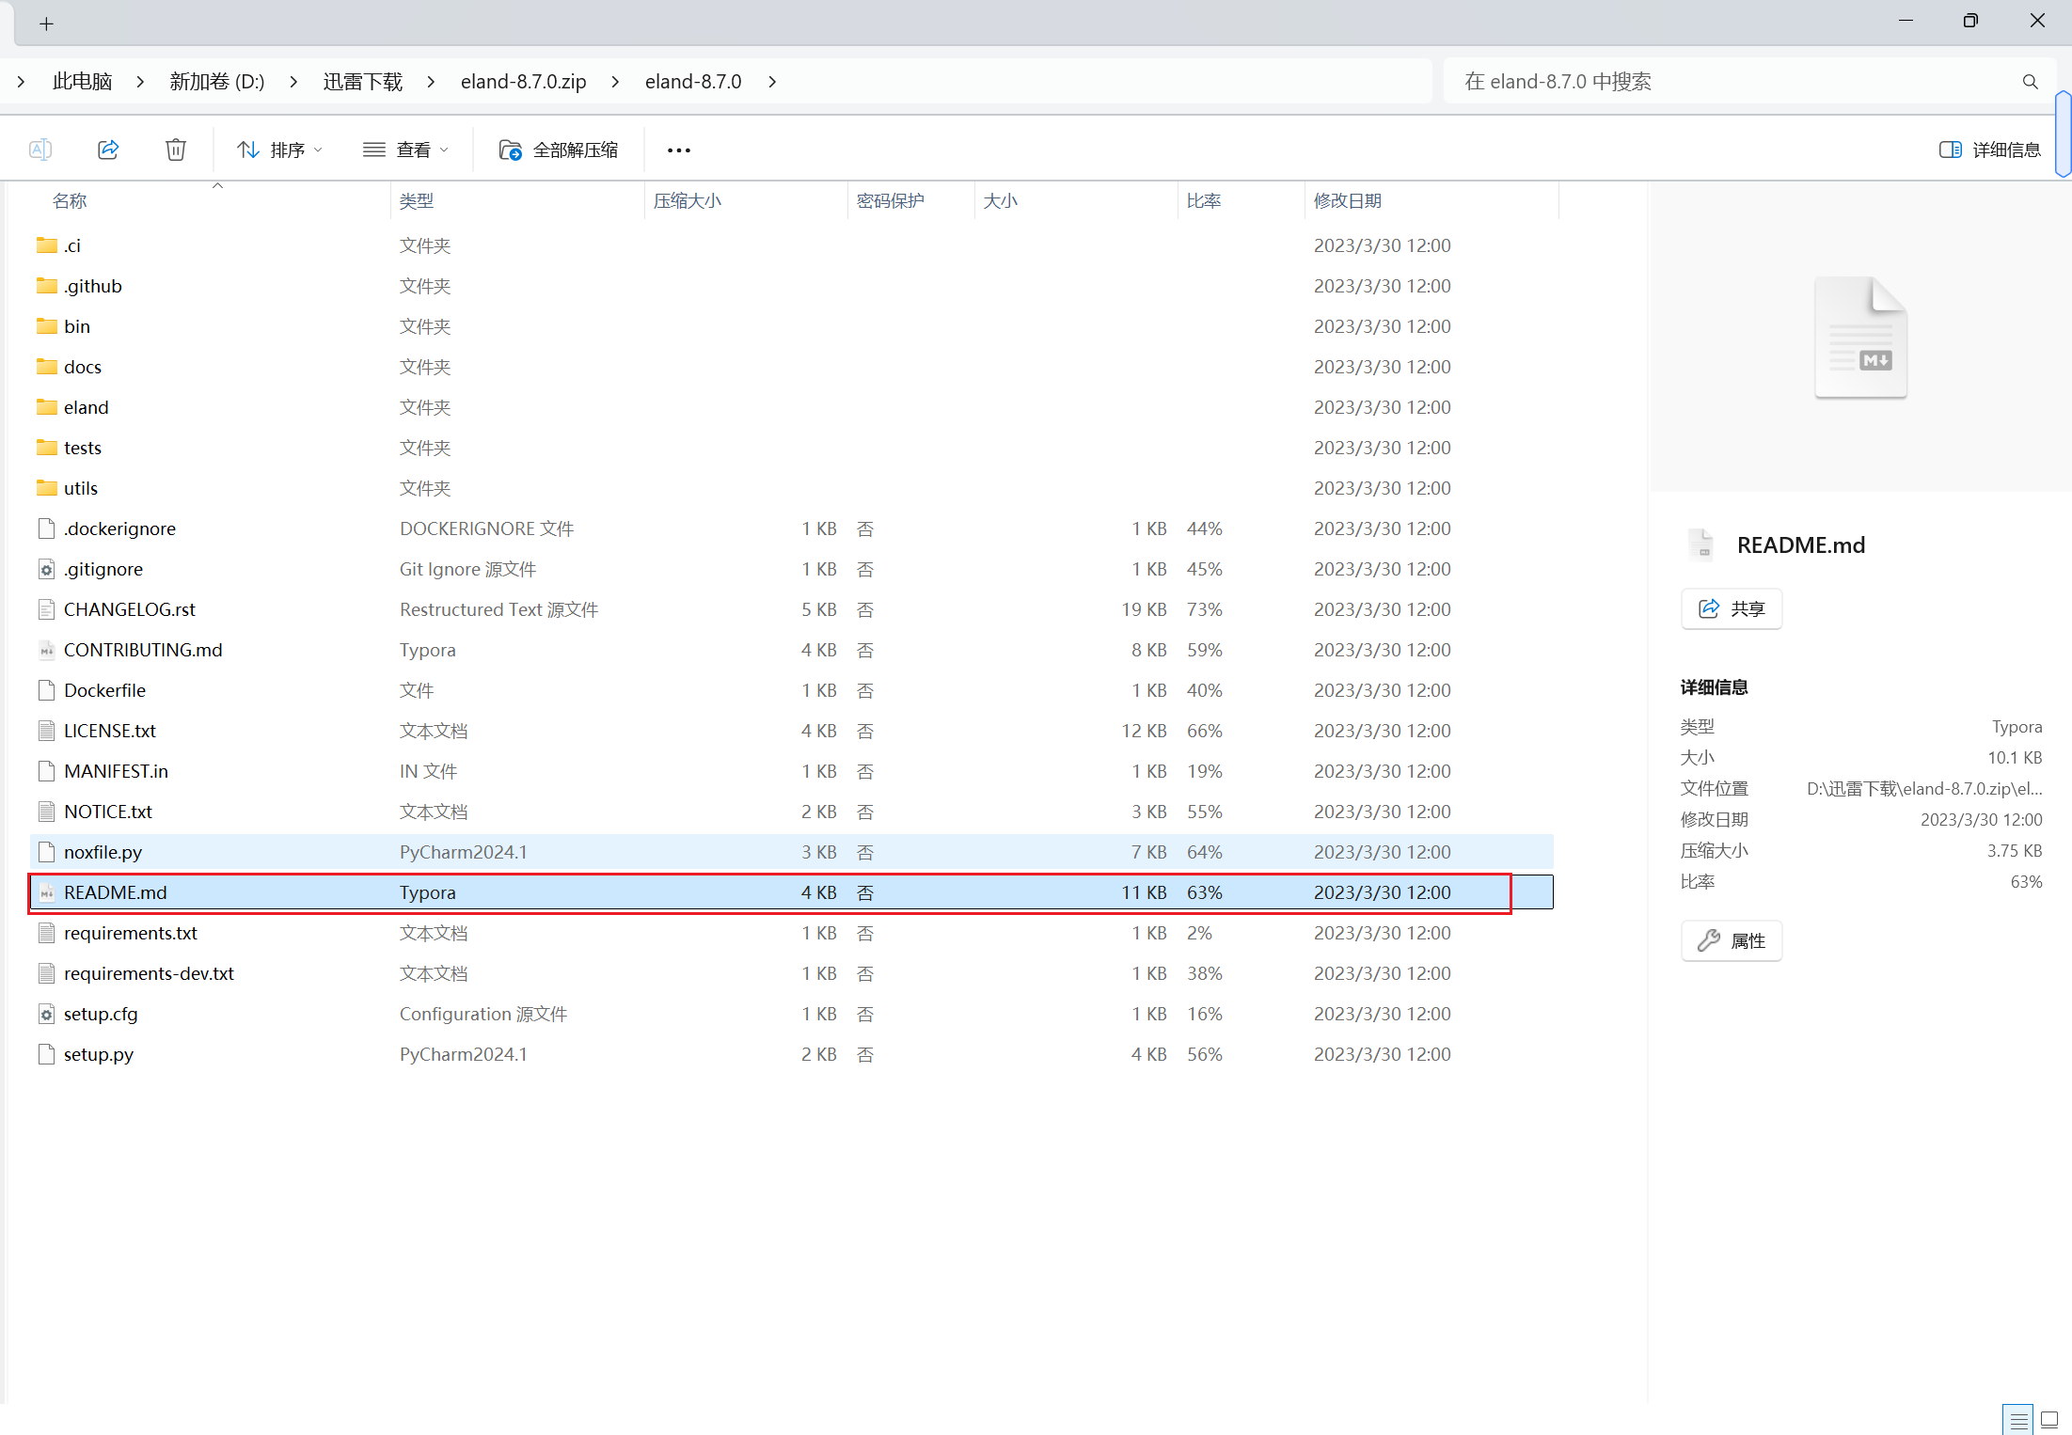Viewport: 2072px width, 1435px height.
Task: Expand chevron after eland-8.7.0 in breadcrumb
Action: pos(772,82)
